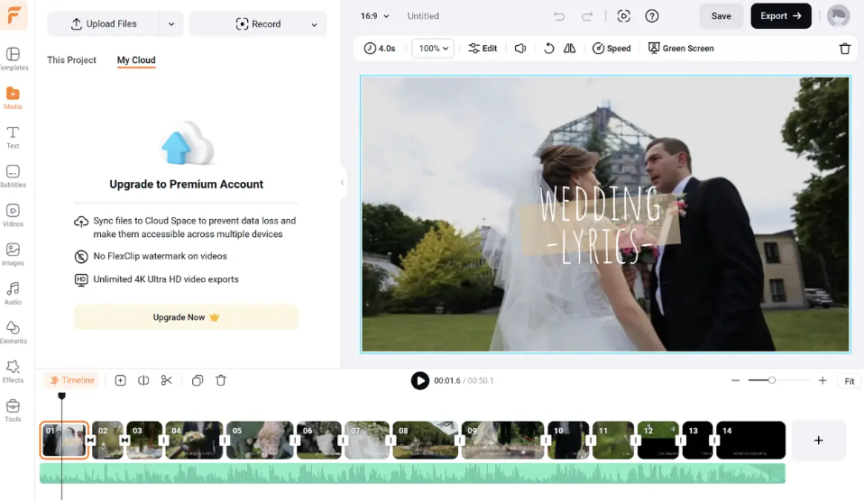Open the Elements sidebar panel
864x501 pixels.
(x=13, y=332)
